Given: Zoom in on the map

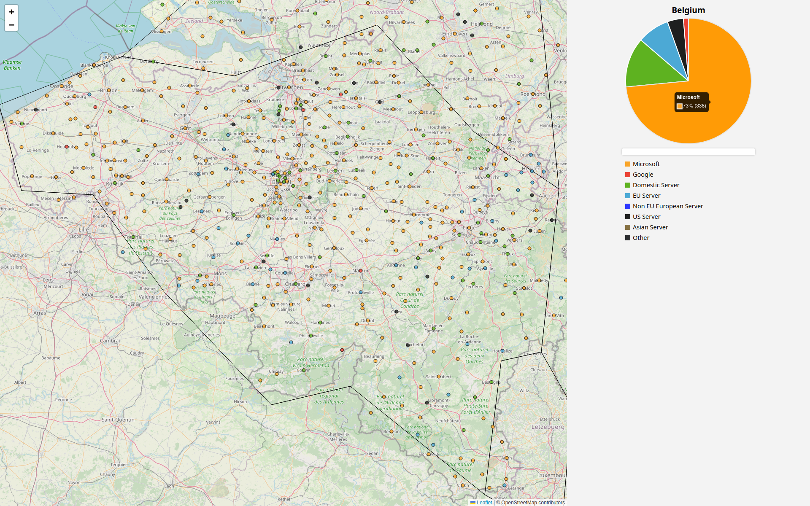Looking at the screenshot, I should click(11, 12).
